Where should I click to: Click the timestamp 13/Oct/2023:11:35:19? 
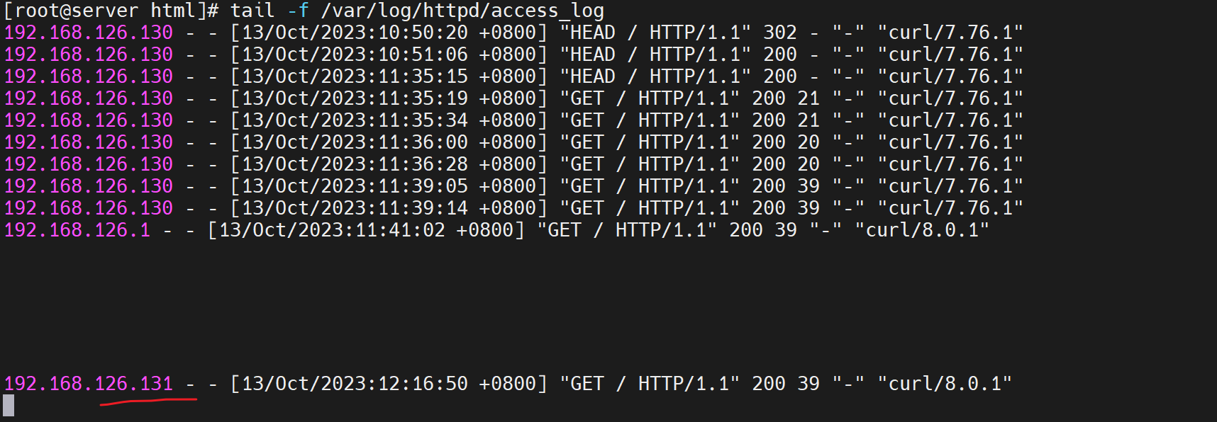[x=355, y=98]
